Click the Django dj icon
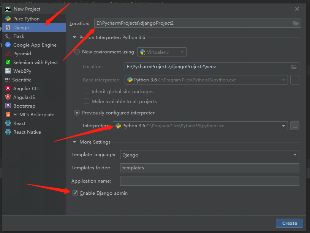Image resolution: width=310 pixels, height=233 pixels. [8, 27]
